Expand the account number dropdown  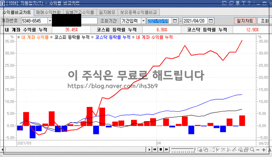pyautogui.click(x=50, y=21)
